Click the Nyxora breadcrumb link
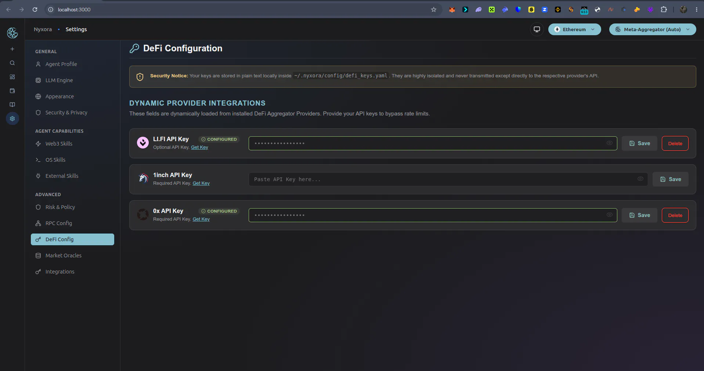Image resolution: width=704 pixels, height=371 pixels. click(43, 29)
